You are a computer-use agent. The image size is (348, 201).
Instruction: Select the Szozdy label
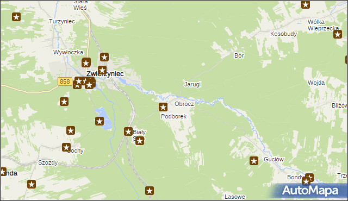(48, 162)
